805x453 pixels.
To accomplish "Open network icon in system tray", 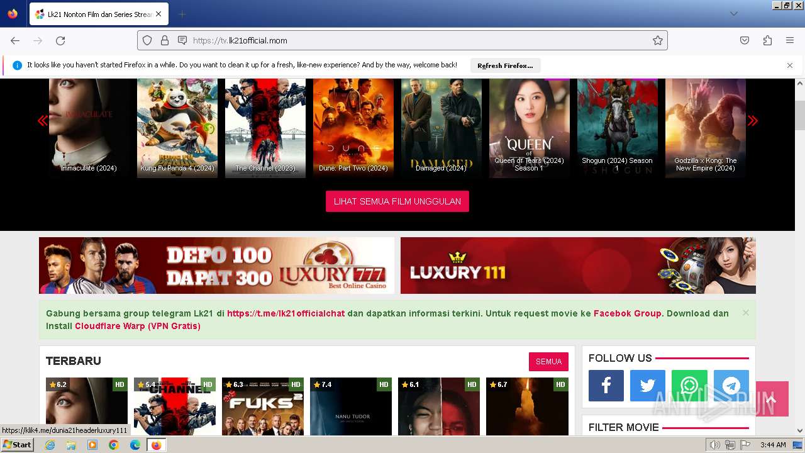I will (x=730, y=445).
